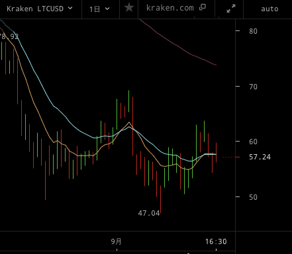292x254 pixels.
Task: Open the kraken.com external link
Action: [176, 8]
